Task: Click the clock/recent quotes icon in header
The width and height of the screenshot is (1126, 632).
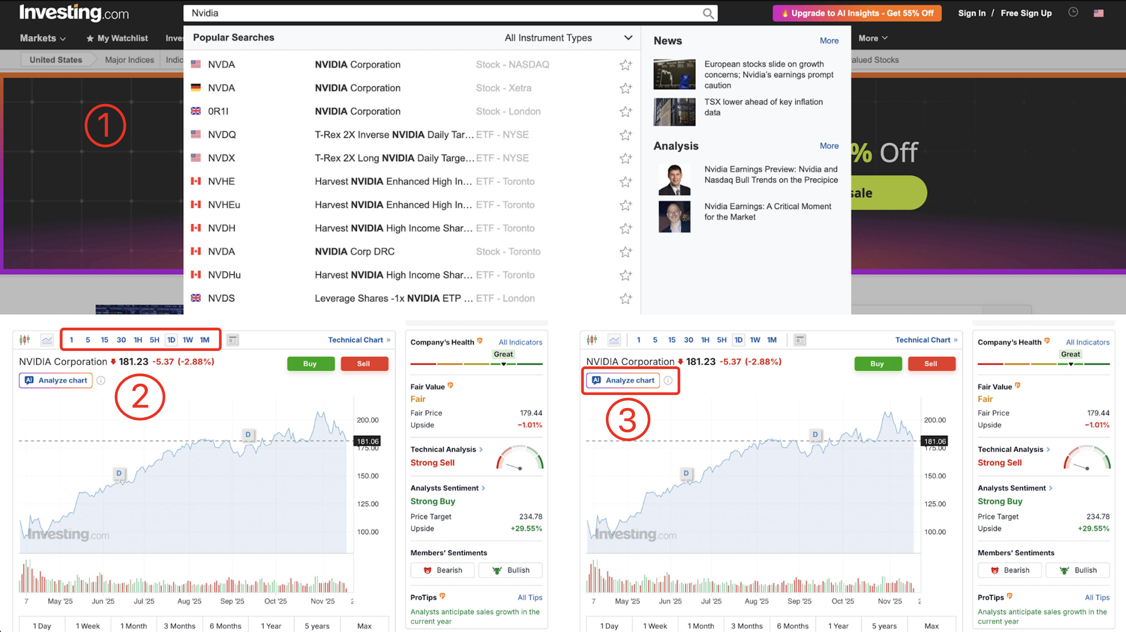Action: point(1073,12)
